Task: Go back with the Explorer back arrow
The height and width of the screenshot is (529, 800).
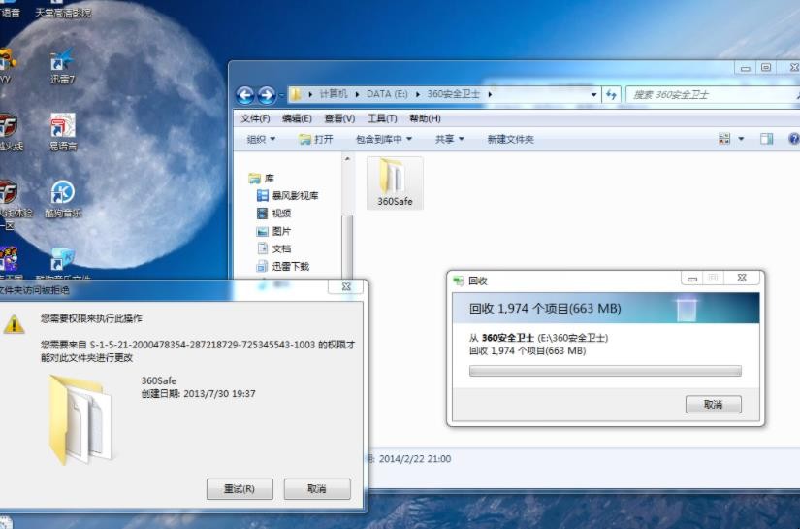Action: pyautogui.click(x=245, y=94)
